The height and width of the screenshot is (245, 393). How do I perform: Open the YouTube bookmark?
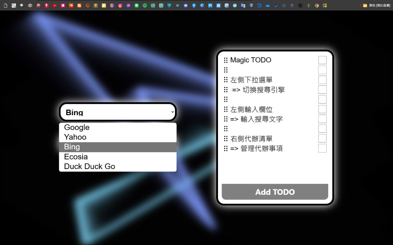click(x=55, y=6)
